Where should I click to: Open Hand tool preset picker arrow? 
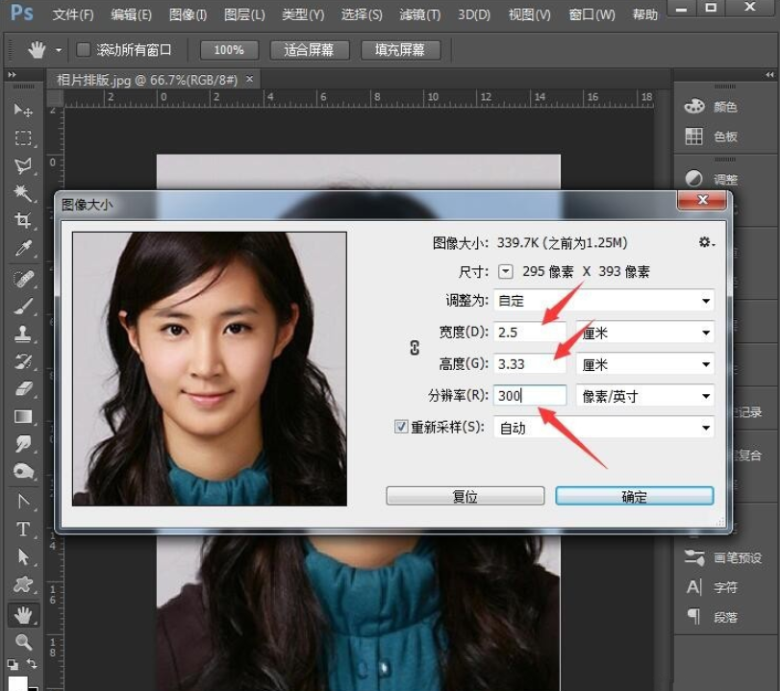tap(59, 50)
